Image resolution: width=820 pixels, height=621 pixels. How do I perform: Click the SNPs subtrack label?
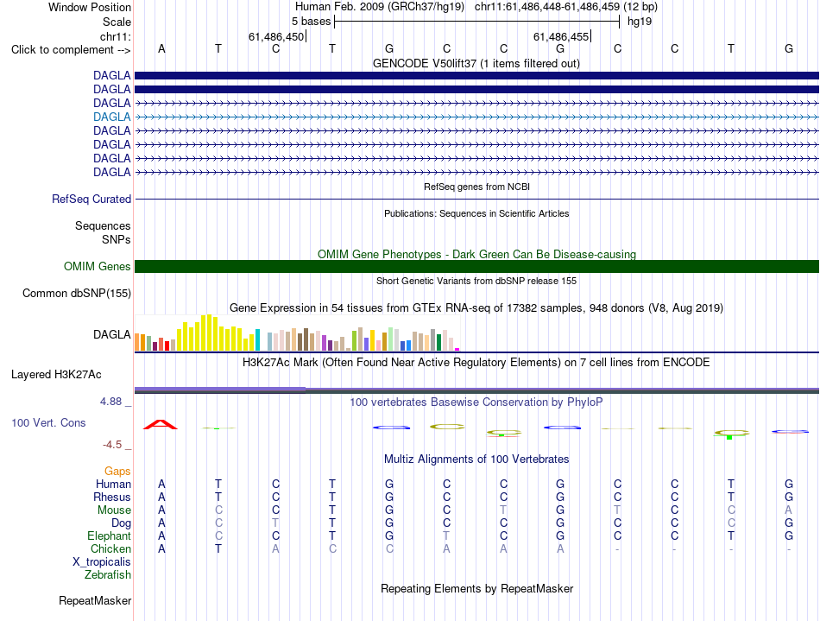[x=117, y=239]
